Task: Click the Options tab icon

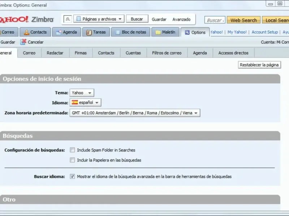Action: click(x=187, y=32)
